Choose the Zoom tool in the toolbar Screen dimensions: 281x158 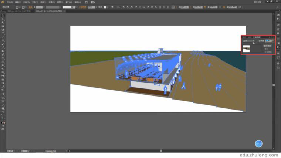click(x=3, y=111)
